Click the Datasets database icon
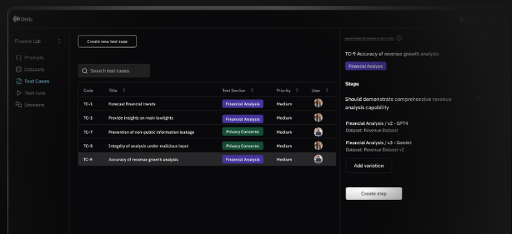The height and width of the screenshot is (234, 512). [x=18, y=70]
